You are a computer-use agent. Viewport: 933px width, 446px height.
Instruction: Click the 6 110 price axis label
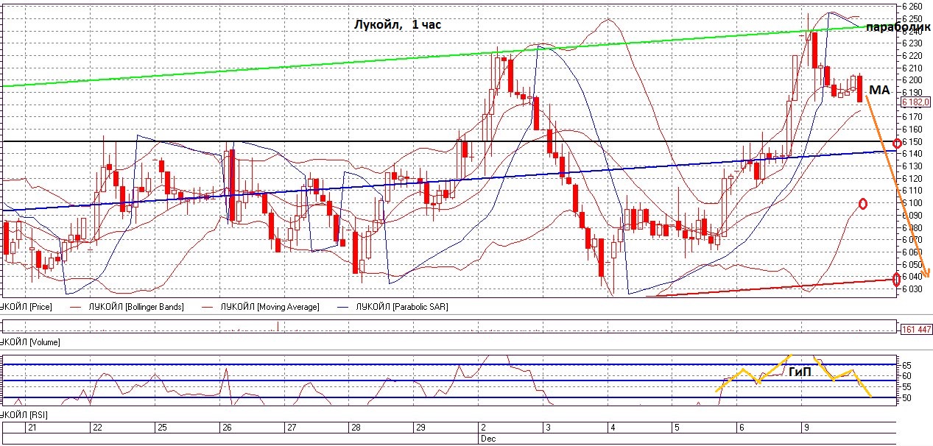point(914,191)
